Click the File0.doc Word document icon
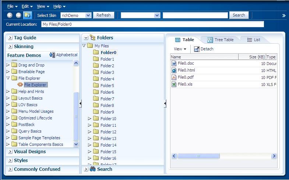Screen dimensions: 289x180 [174, 63]
